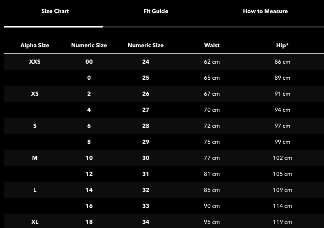Click the Waist column header
This screenshot has height=228, width=324.
pyautogui.click(x=212, y=45)
